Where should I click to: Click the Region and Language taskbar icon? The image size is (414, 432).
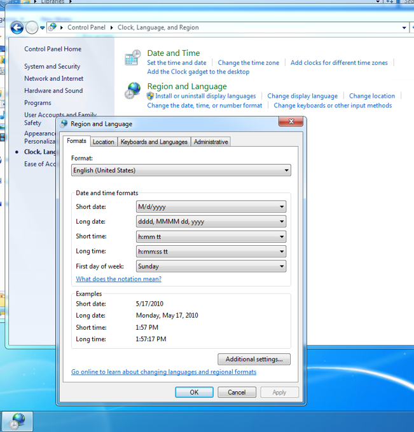17,421
